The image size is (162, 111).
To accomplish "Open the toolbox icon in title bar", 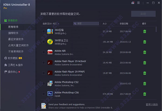I will click(133, 3).
